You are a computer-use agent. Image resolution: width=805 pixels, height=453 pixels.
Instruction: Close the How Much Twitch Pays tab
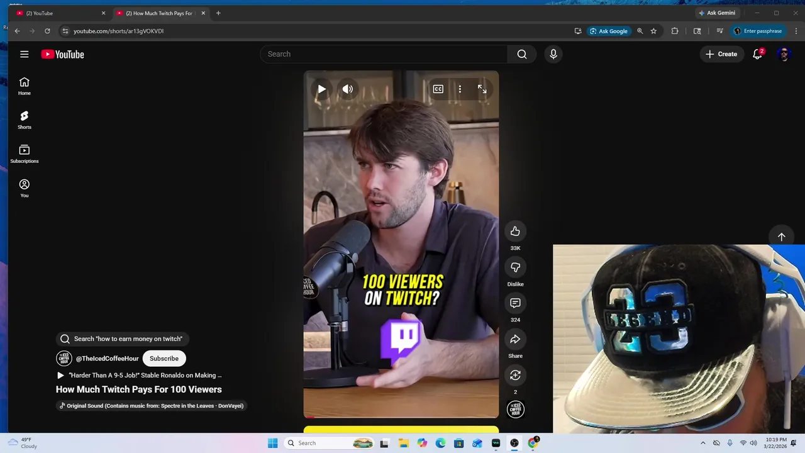(203, 13)
